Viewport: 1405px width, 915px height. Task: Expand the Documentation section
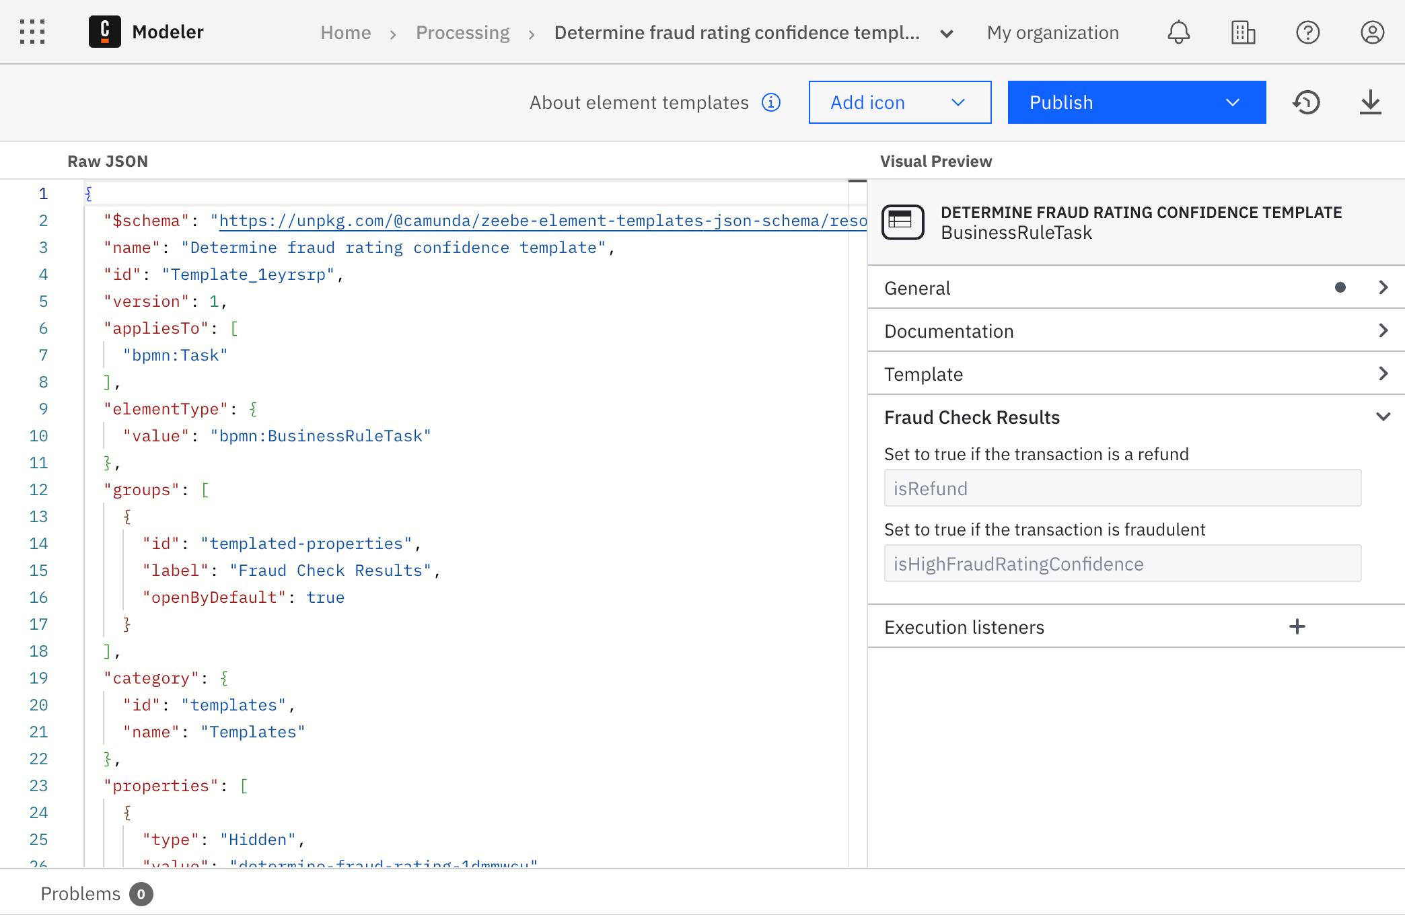click(1136, 330)
